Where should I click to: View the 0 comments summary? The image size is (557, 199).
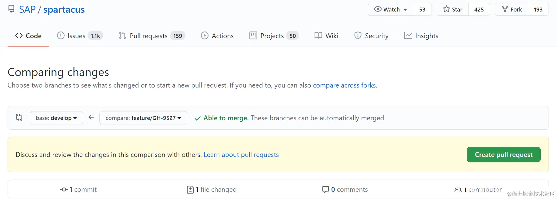[345, 190]
